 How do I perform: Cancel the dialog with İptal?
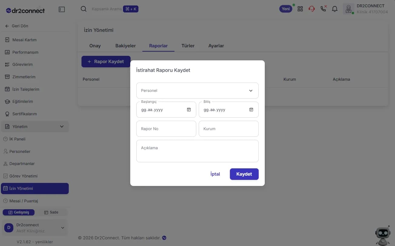pos(215,174)
